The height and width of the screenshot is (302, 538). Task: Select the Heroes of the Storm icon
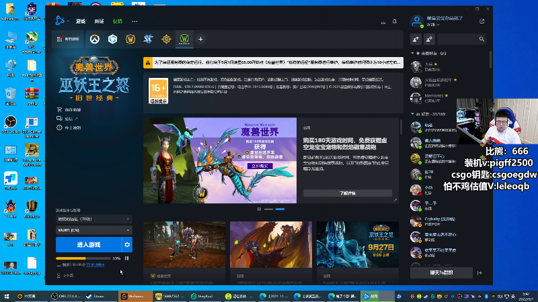click(x=112, y=39)
